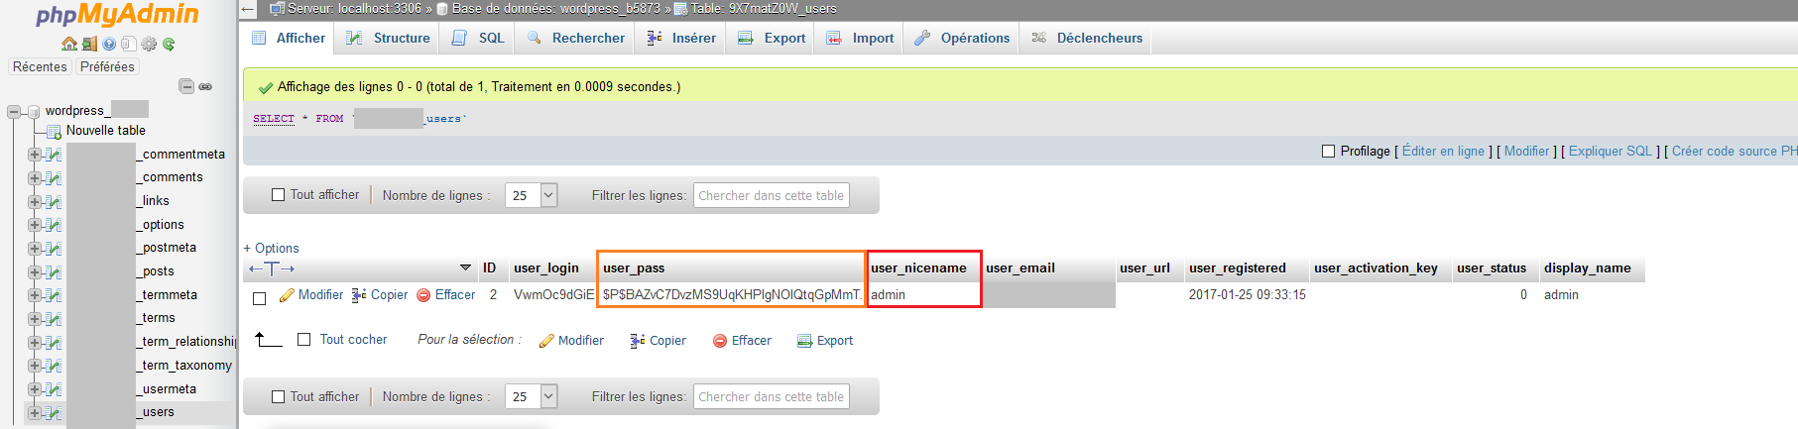Click the link-with-main-panel chain icon
Screen dimensions: 1798x429
tap(205, 86)
